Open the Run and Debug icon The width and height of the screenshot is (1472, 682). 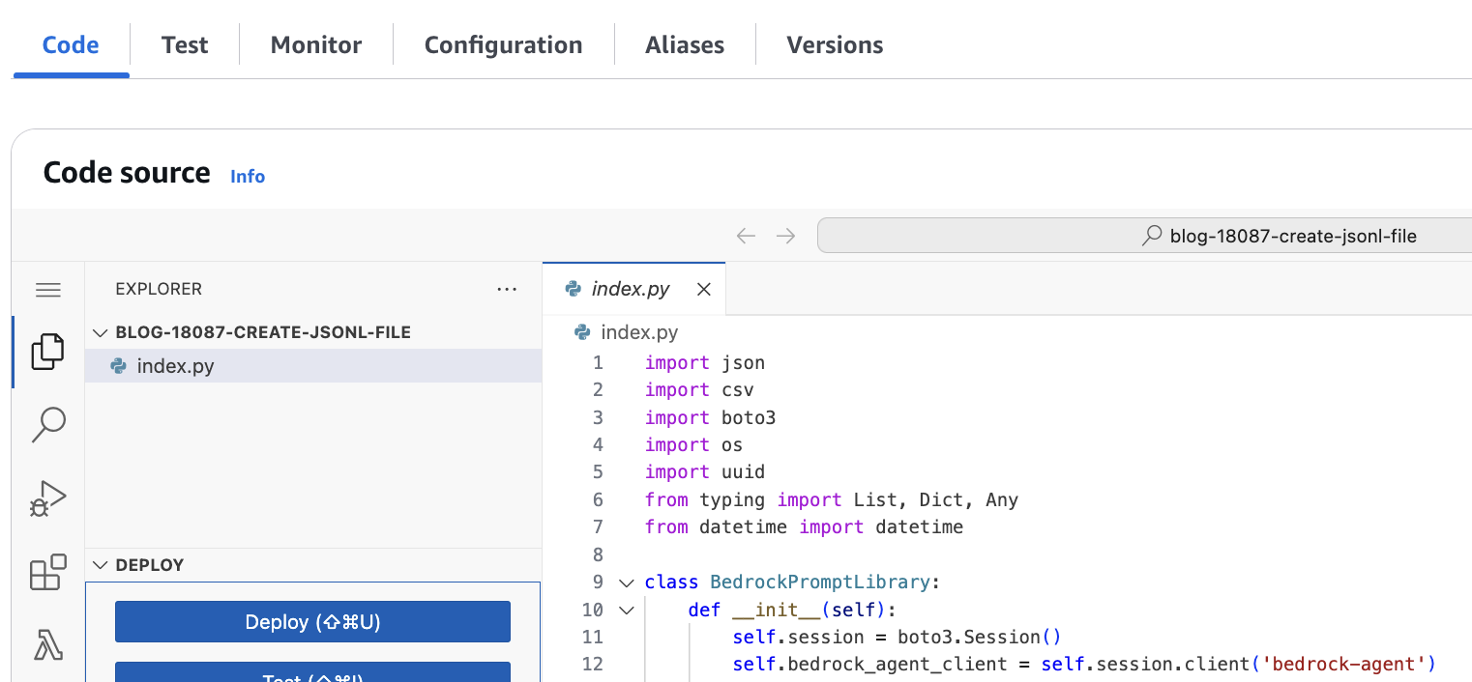click(47, 498)
